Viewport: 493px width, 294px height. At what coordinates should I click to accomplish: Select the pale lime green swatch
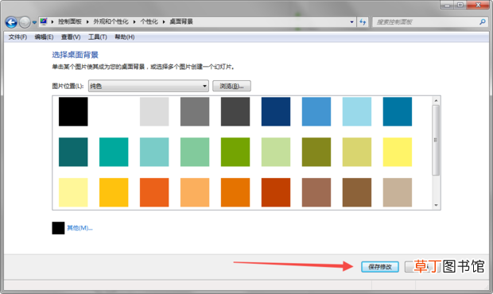tap(276, 152)
